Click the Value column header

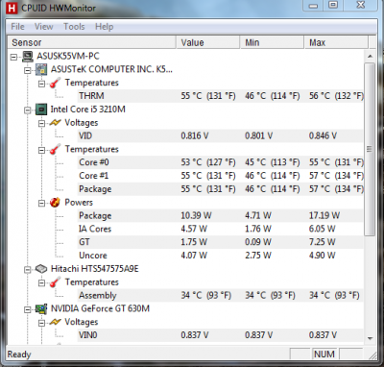[208, 42]
